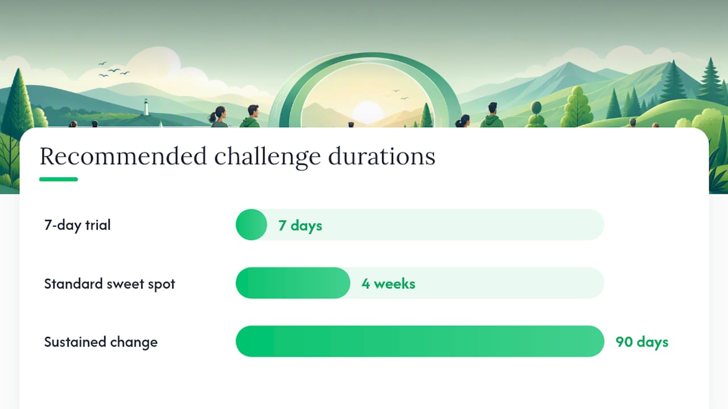Select the "90 days" value label
Viewport: 728px width, 409px height.
pyautogui.click(x=642, y=342)
